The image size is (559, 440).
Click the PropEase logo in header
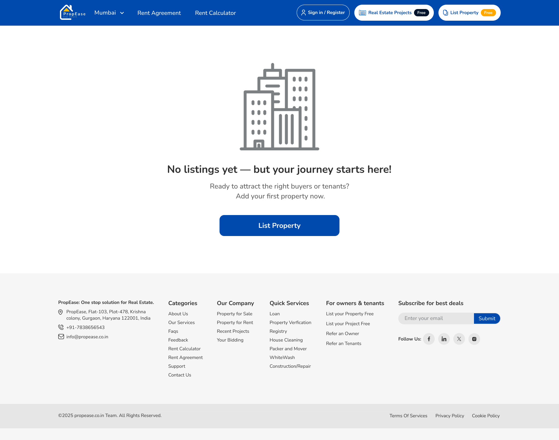(72, 12)
